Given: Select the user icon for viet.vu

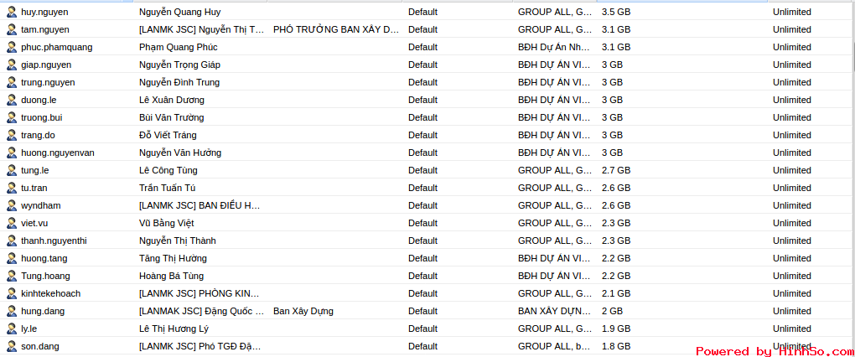Looking at the screenshot, I should tap(12, 223).
